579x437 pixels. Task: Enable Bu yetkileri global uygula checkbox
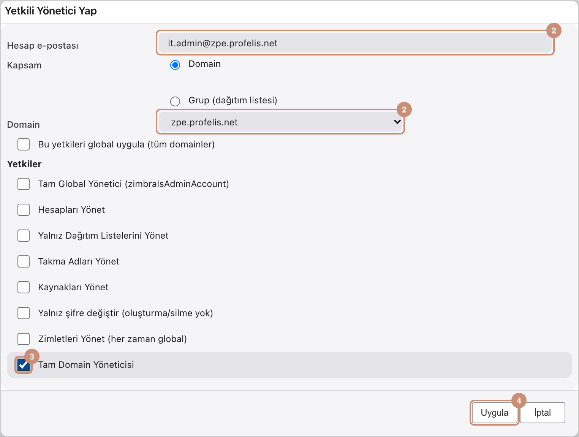click(x=24, y=144)
